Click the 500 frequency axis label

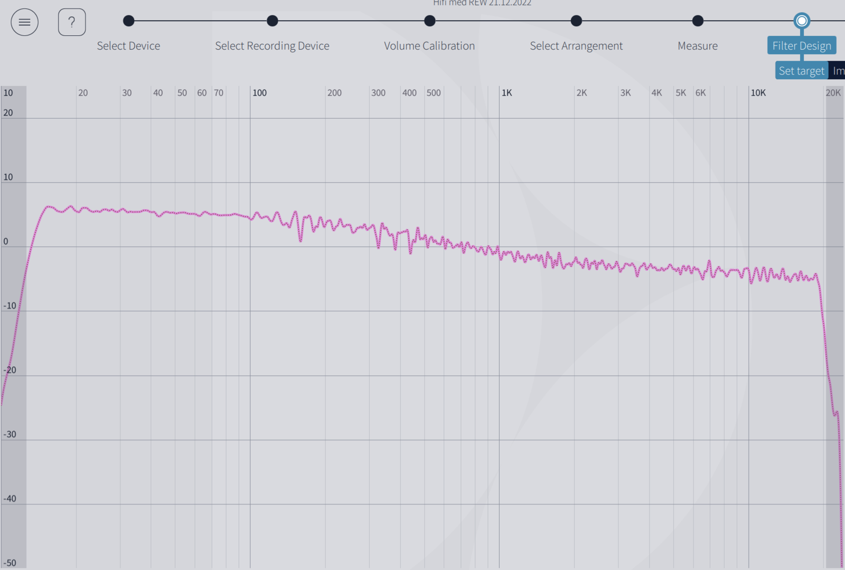434,93
